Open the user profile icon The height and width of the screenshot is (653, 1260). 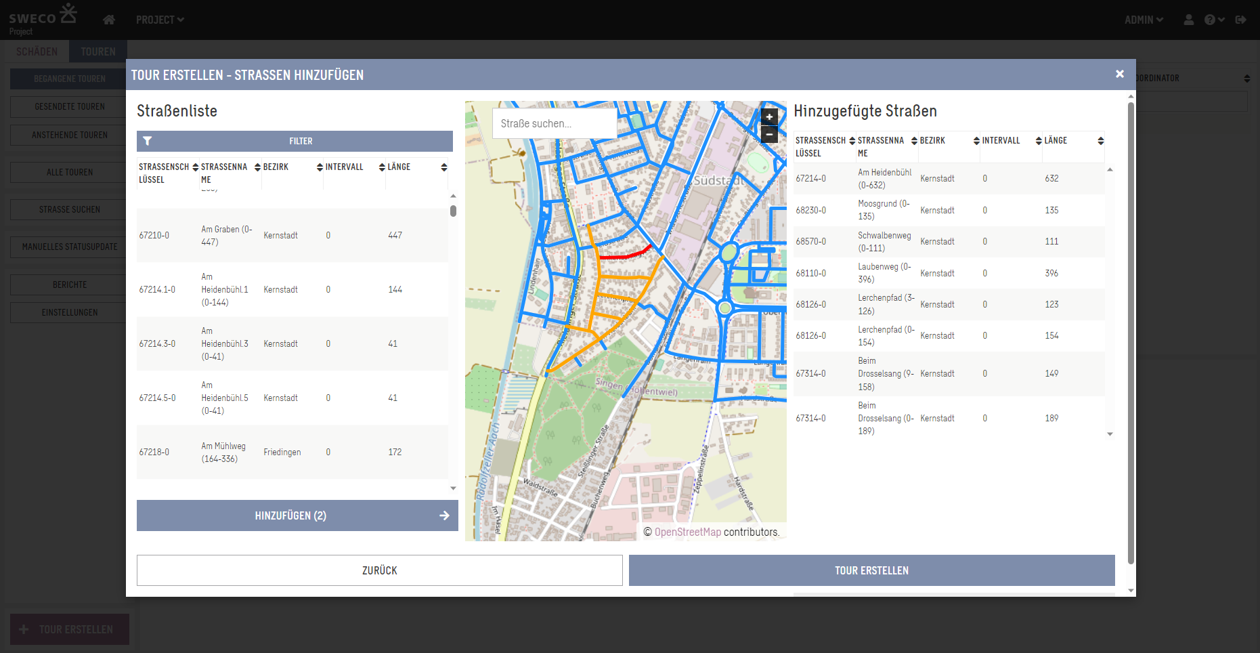coord(1188,20)
